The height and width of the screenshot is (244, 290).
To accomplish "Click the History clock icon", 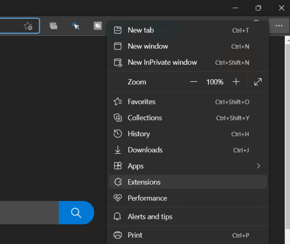I will point(117,134).
